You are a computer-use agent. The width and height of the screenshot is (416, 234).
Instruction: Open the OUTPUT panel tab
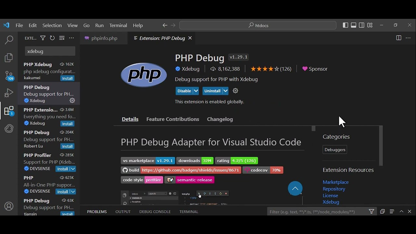(x=123, y=212)
